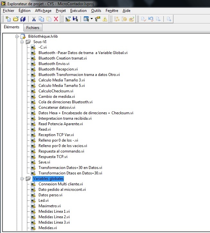Select Respuesta TCP.vi in the tree
The height and width of the screenshot is (233, 210).
pos(53,157)
